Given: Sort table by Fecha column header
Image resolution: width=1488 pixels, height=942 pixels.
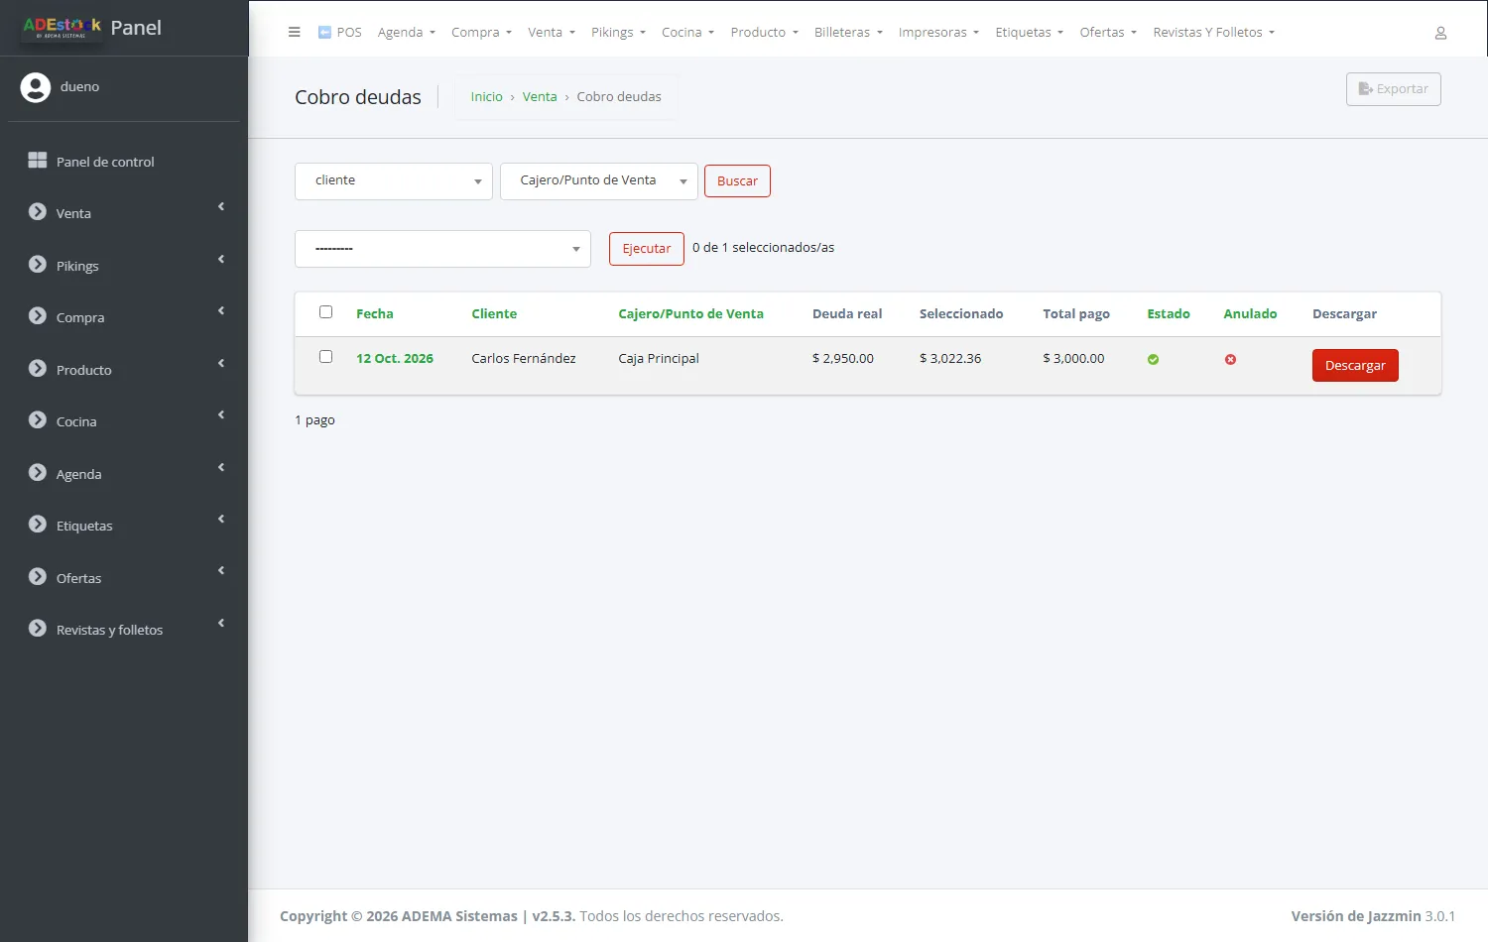Looking at the screenshot, I should point(375,314).
